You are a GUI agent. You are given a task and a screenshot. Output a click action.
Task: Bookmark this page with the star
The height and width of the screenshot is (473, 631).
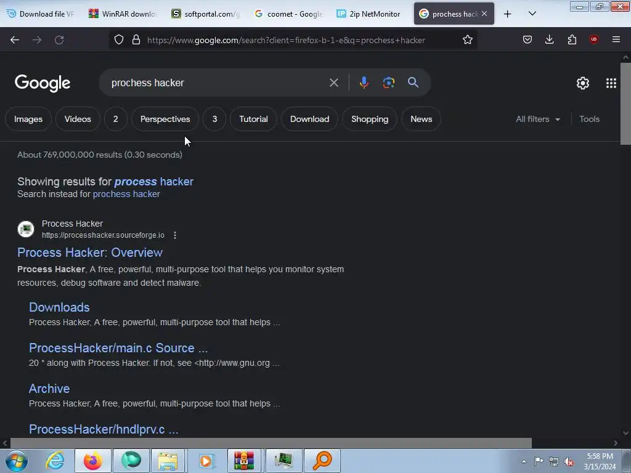[467, 40]
